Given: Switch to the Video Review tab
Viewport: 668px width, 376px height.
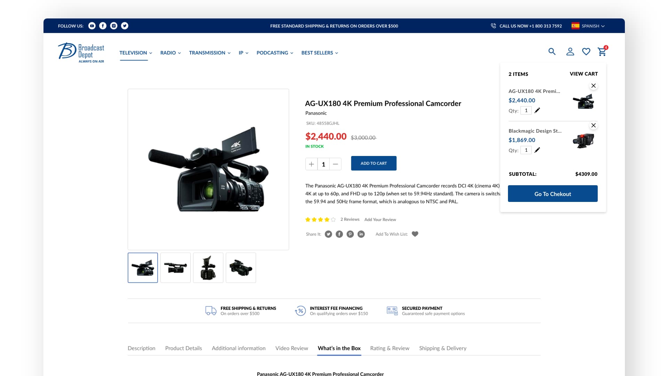Looking at the screenshot, I should point(292,348).
